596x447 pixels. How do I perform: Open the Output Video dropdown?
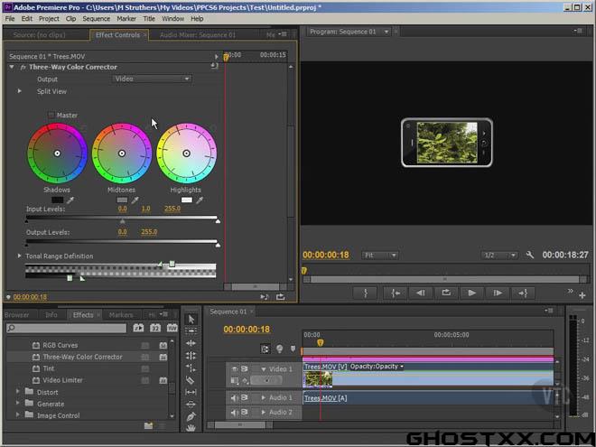(x=152, y=79)
